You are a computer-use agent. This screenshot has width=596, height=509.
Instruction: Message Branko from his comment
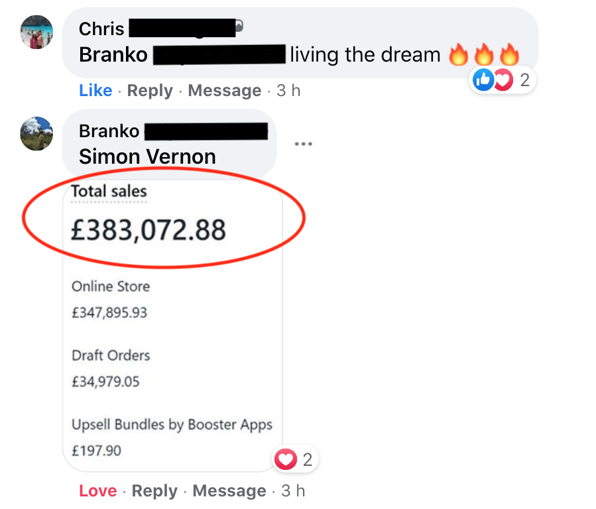pos(229,490)
